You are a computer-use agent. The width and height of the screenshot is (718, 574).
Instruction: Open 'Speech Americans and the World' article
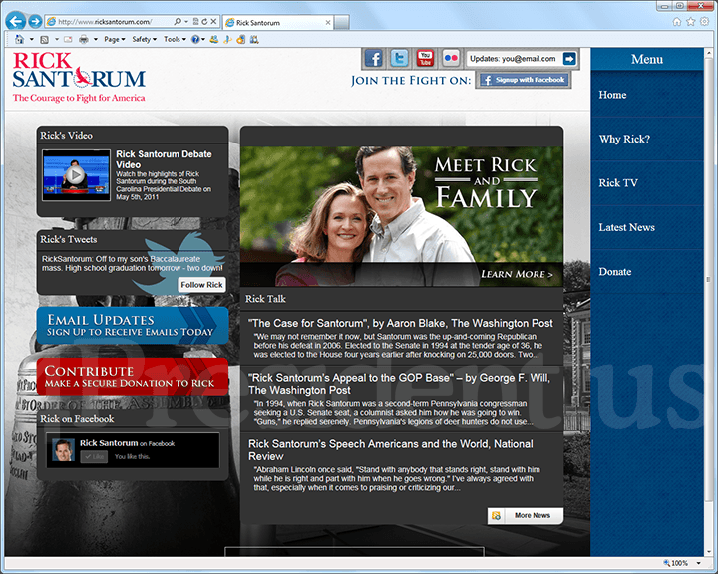tap(391, 450)
